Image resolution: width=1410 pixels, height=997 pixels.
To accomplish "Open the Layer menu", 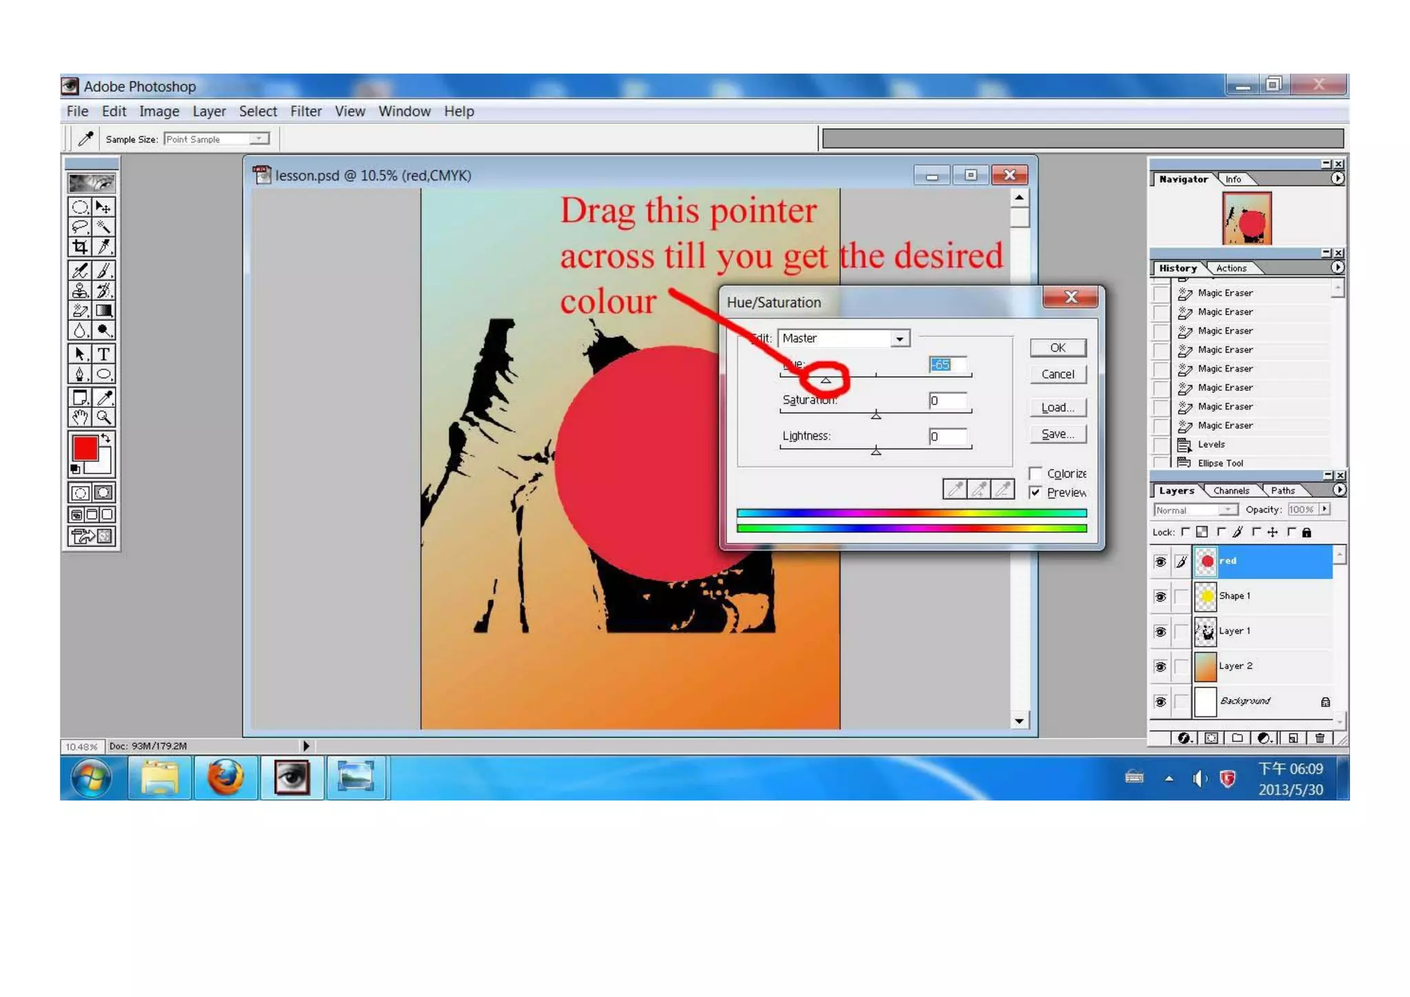I will point(209,111).
